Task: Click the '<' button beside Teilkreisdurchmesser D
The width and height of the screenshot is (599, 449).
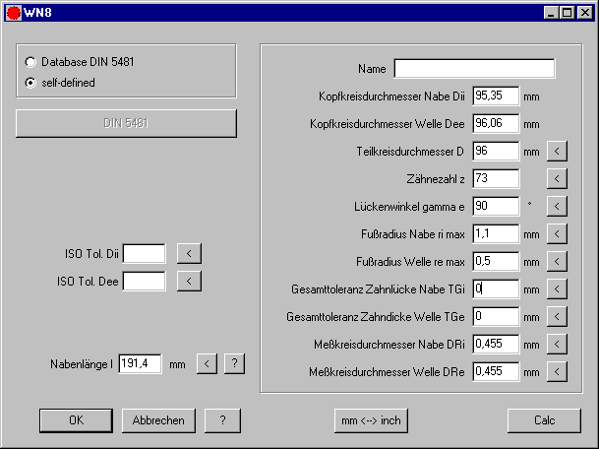Action: point(558,152)
